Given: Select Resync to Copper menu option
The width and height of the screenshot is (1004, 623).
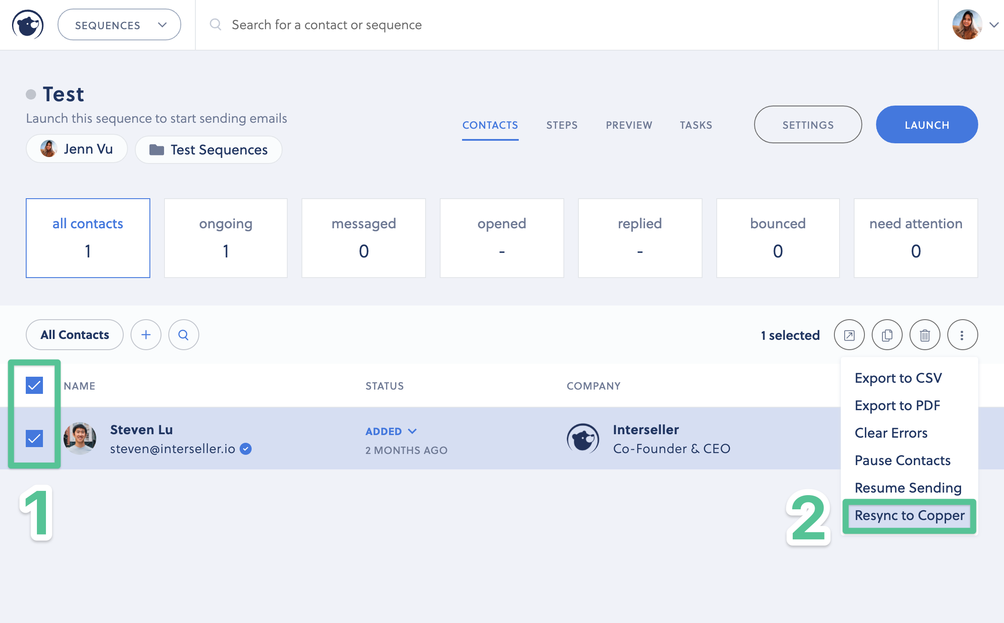Looking at the screenshot, I should (x=909, y=515).
